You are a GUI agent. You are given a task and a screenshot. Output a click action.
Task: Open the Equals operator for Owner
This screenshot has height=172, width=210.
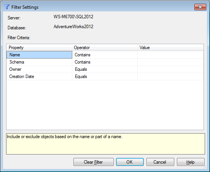[105, 69]
